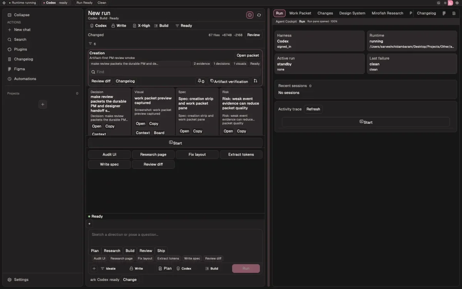462x289 pixels.
Task: Select the Review mode chip in composer
Action: (x=146, y=251)
